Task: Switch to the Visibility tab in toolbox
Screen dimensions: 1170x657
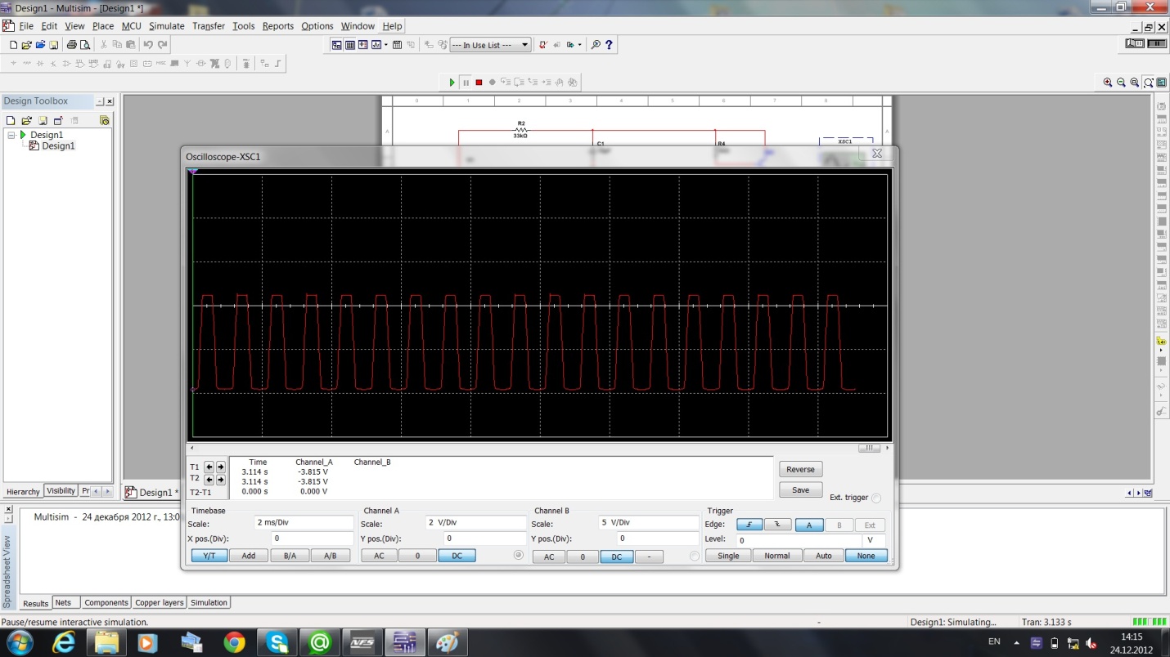Action: click(61, 491)
